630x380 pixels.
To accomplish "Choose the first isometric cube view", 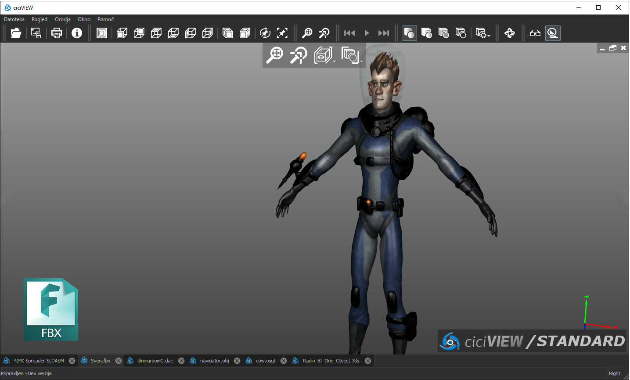I will (x=228, y=33).
